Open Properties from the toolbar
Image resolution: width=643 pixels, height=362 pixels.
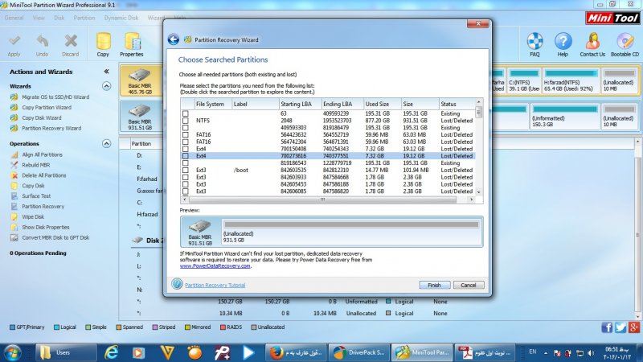click(132, 42)
